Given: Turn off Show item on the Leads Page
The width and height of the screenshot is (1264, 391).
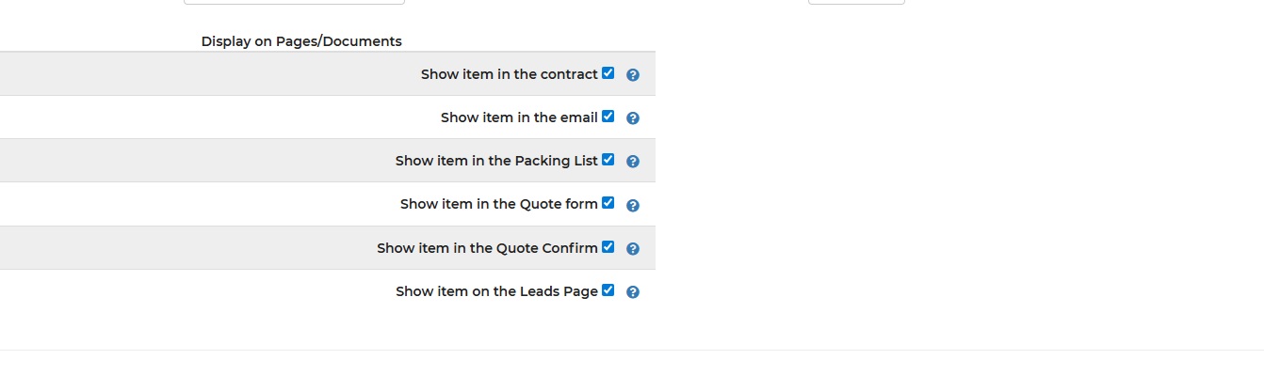Looking at the screenshot, I should coord(608,289).
